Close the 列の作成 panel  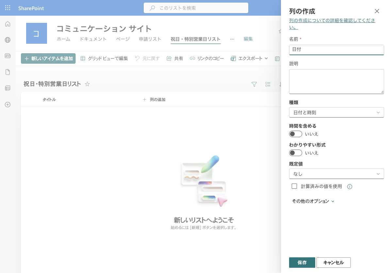click(377, 11)
